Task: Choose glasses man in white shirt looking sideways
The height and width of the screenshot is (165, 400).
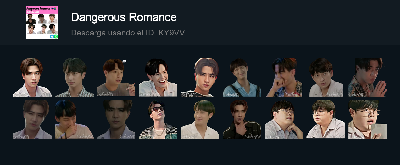Action: [326, 119]
